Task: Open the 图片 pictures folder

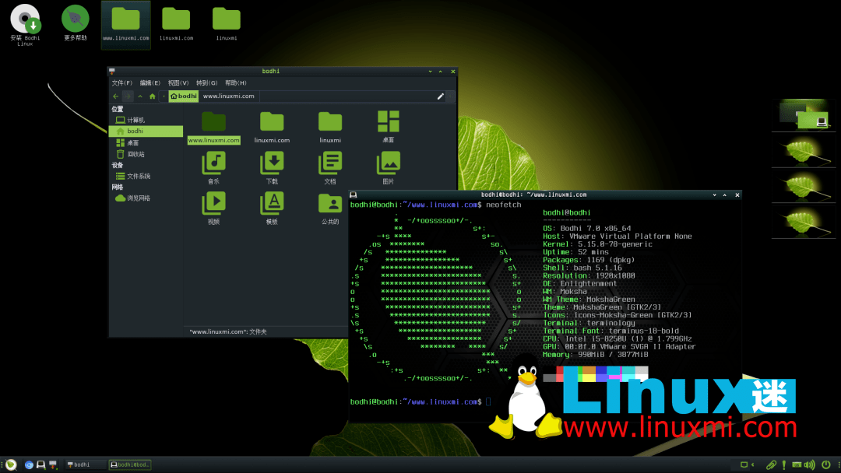Action: 388,163
